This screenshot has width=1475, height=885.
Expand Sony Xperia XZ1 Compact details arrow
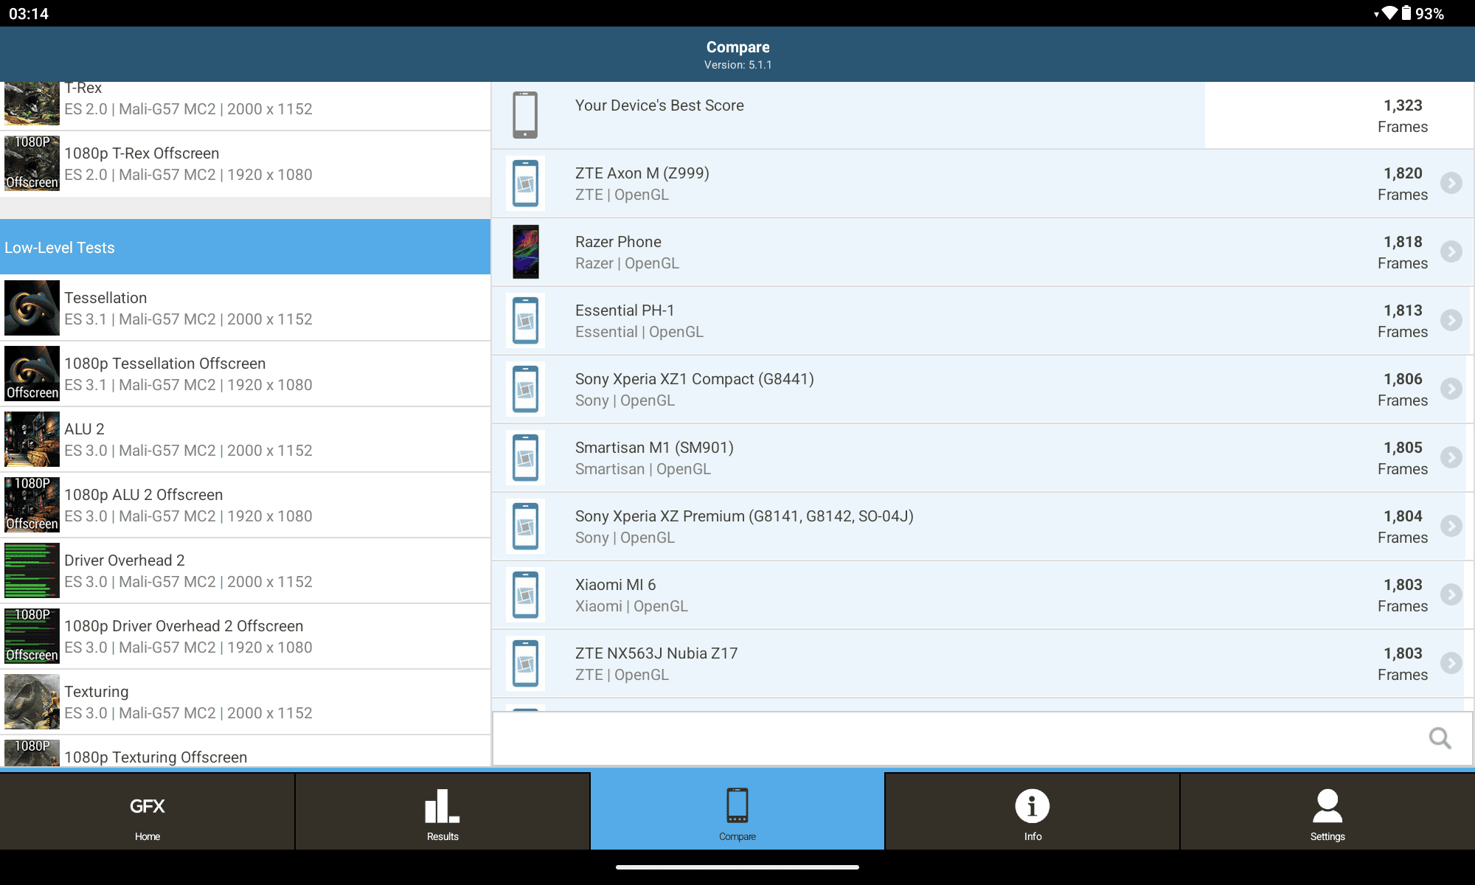tap(1451, 389)
